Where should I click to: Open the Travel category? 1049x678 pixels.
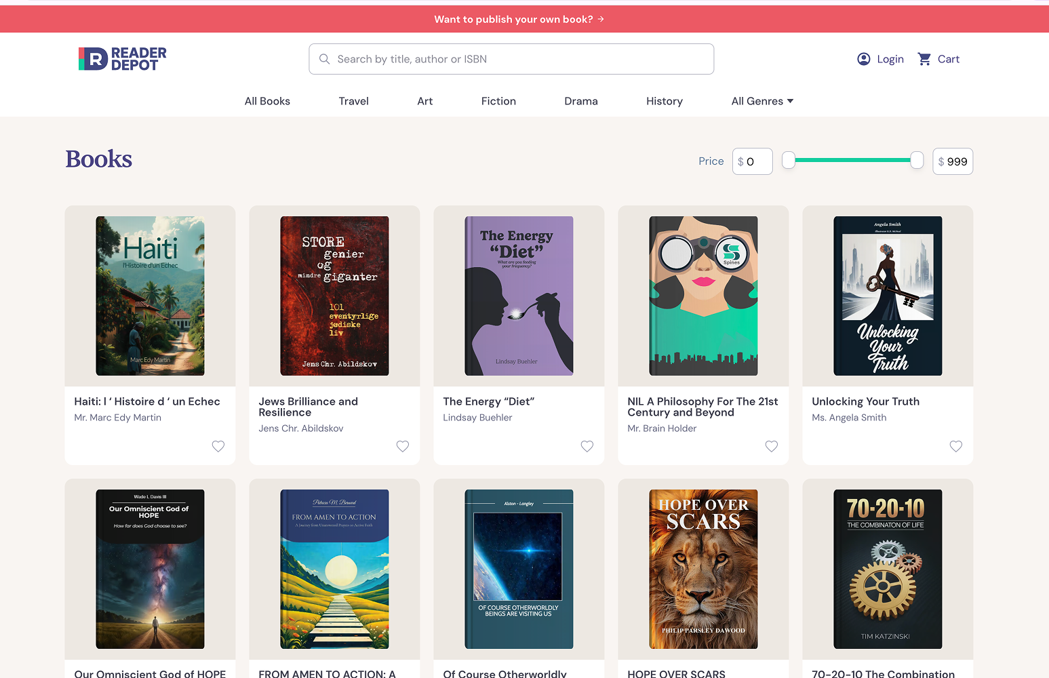[353, 101]
